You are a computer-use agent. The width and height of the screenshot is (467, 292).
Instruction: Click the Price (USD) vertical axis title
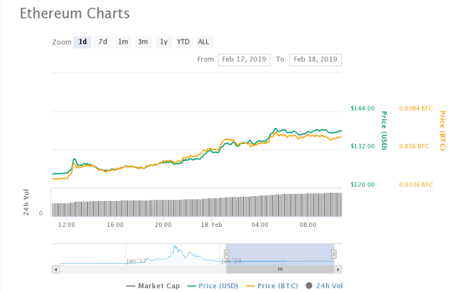coord(384,130)
